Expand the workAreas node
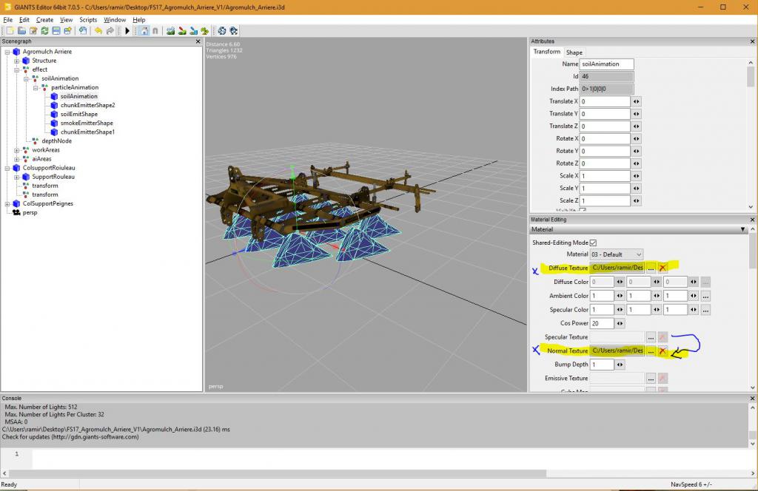The width and height of the screenshot is (758, 491). (17, 150)
